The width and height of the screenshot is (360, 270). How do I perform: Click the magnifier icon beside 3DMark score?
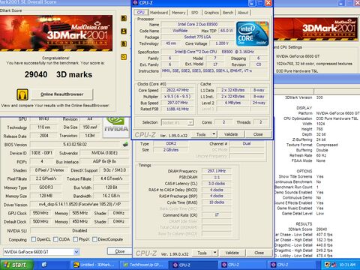[124, 57]
